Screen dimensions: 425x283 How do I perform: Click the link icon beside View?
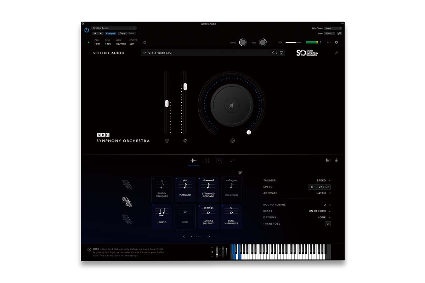click(x=339, y=33)
